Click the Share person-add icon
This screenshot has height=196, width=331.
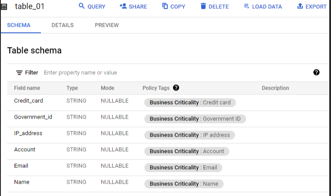(123, 7)
